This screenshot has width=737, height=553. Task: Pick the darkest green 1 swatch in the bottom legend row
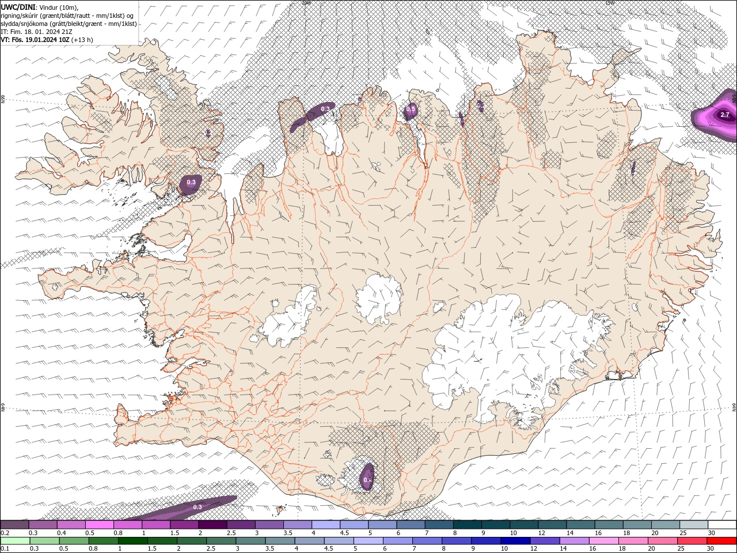[132, 541]
